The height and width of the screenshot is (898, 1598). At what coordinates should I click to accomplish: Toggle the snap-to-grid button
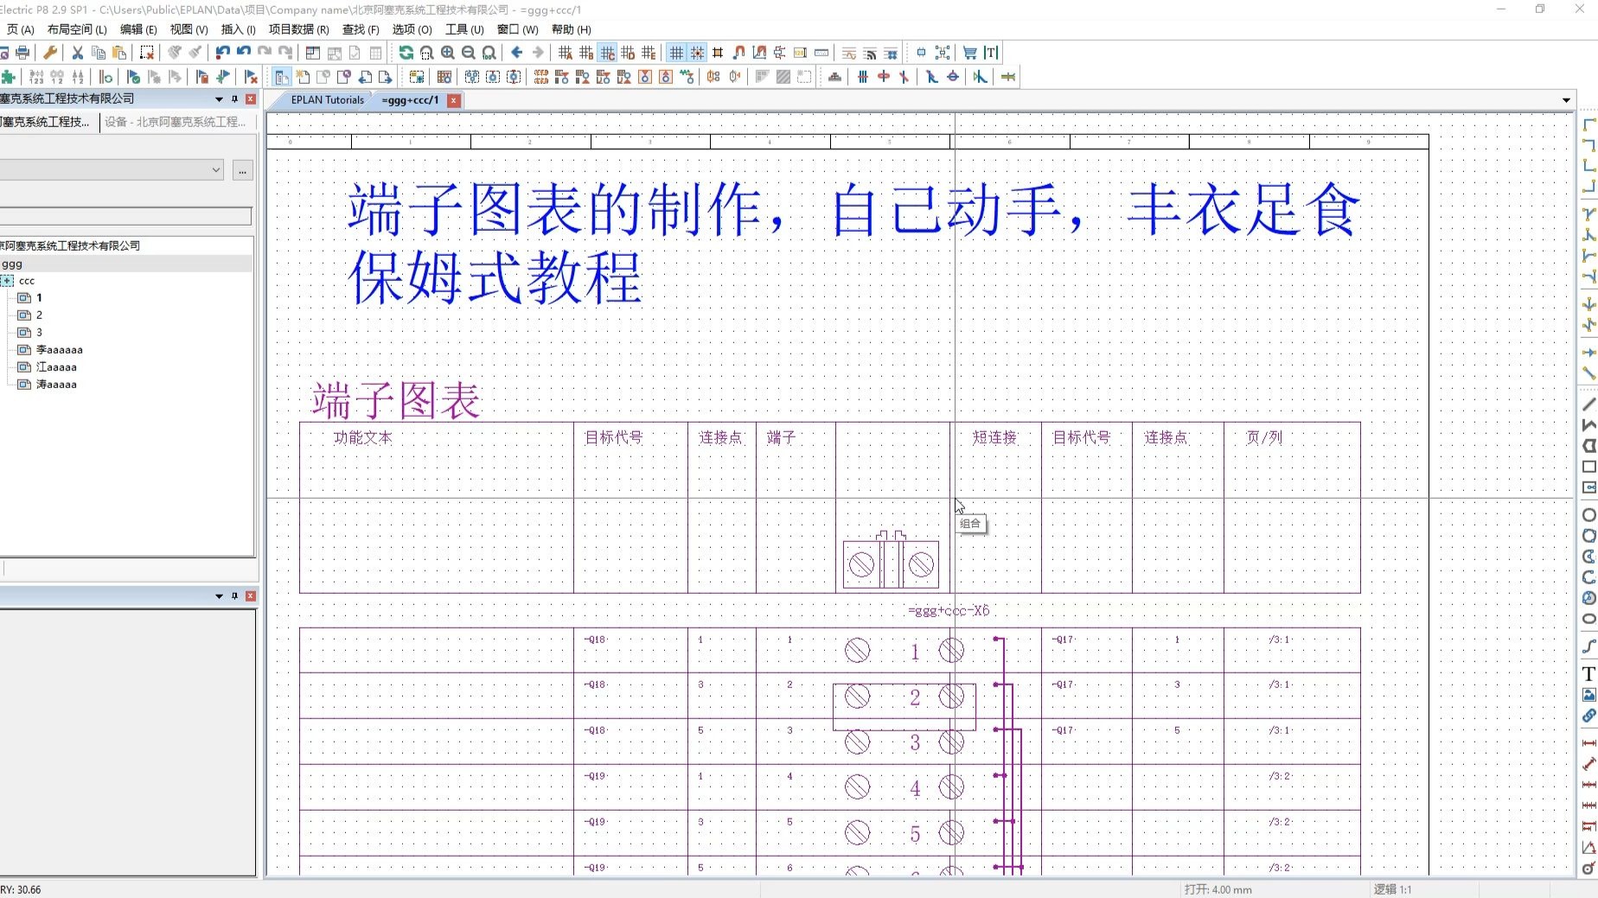[x=696, y=52]
